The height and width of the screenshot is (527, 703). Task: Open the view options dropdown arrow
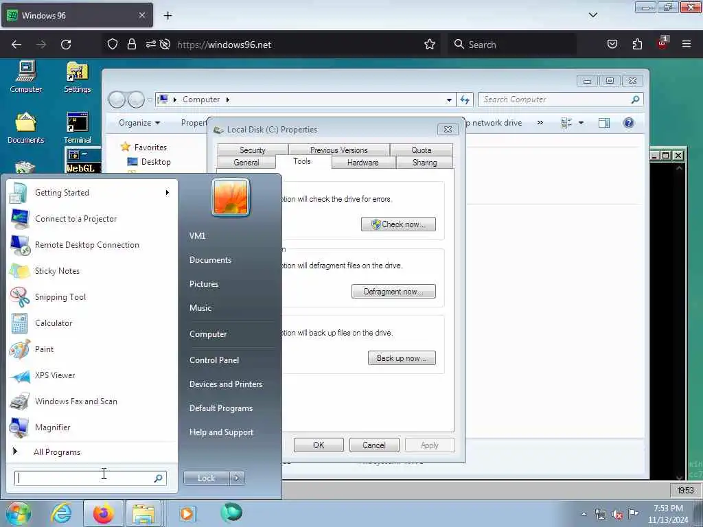pyautogui.click(x=581, y=123)
